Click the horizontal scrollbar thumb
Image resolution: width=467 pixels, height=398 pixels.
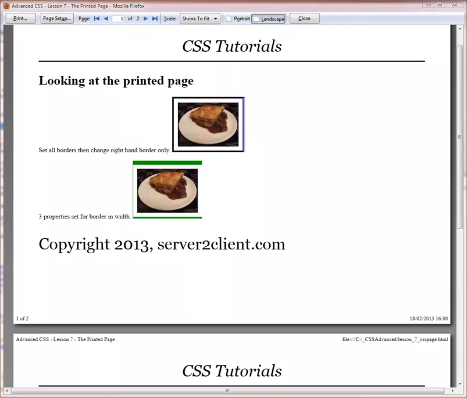pos(227,390)
